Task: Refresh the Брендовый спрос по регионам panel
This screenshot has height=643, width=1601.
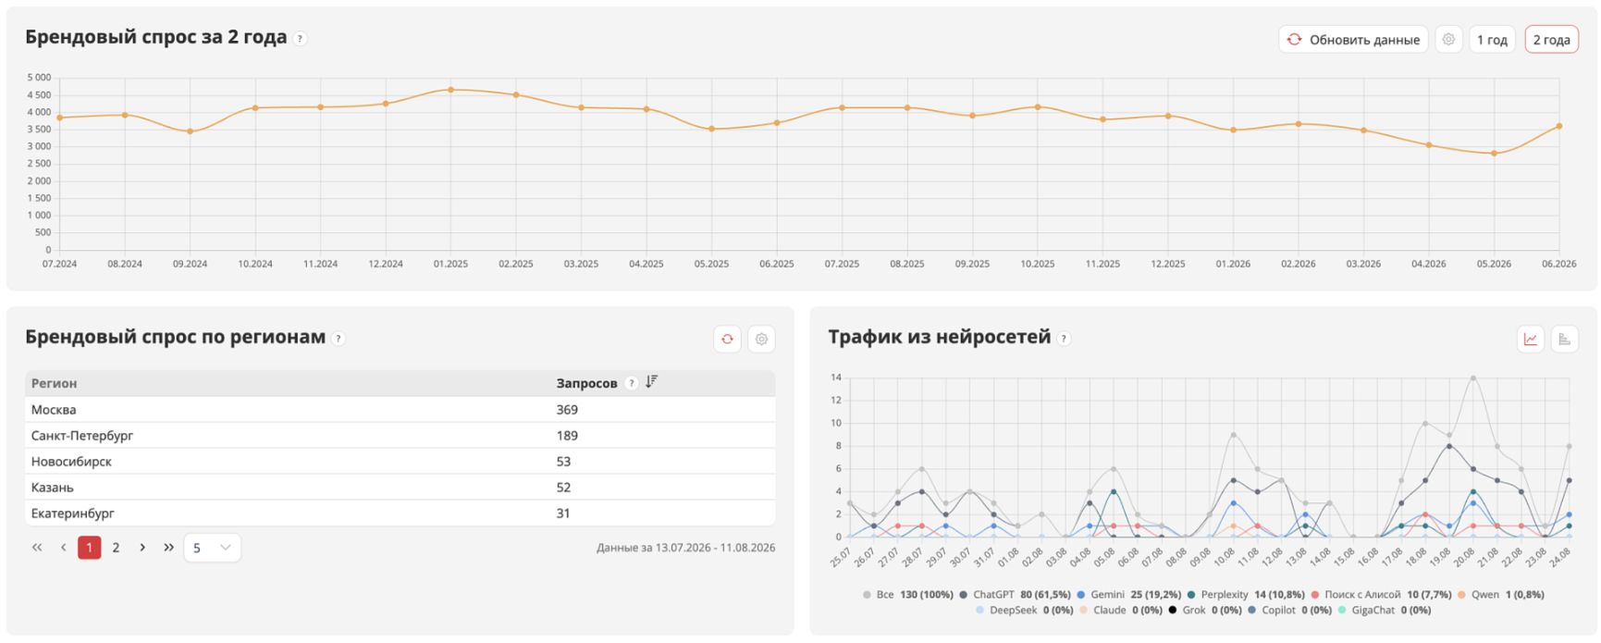Action: click(727, 340)
